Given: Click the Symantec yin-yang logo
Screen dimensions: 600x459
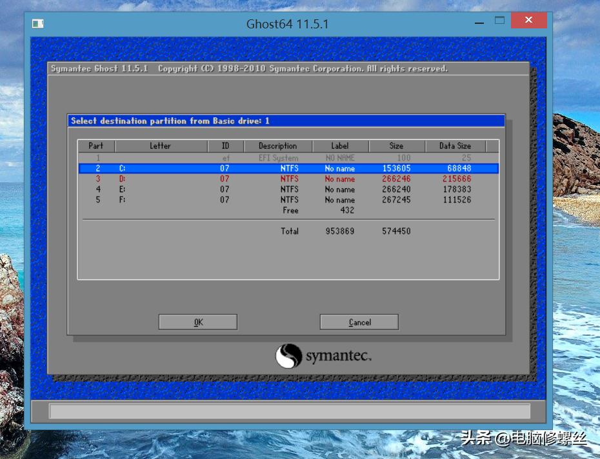Looking at the screenshot, I should (288, 356).
